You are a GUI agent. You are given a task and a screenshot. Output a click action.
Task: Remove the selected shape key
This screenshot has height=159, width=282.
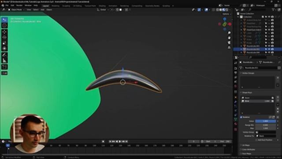coord(278,101)
